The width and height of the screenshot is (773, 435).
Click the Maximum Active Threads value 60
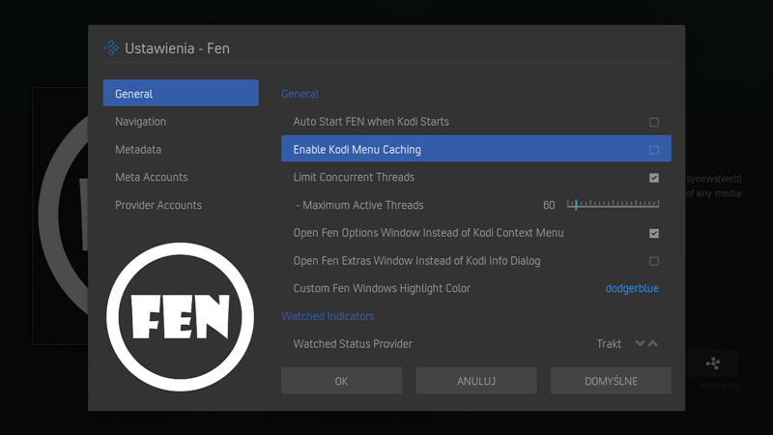pyautogui.click(x=549, y=205)
